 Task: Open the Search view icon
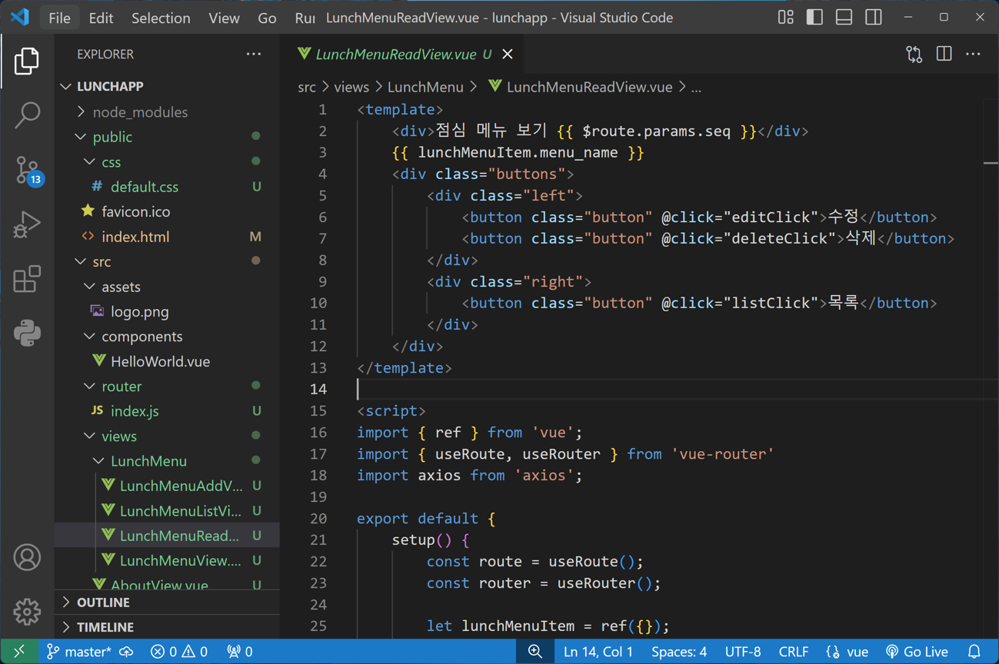(27, 115)
